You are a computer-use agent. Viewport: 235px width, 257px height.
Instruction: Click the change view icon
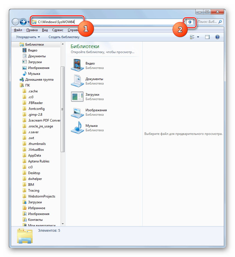click(192, 37)
